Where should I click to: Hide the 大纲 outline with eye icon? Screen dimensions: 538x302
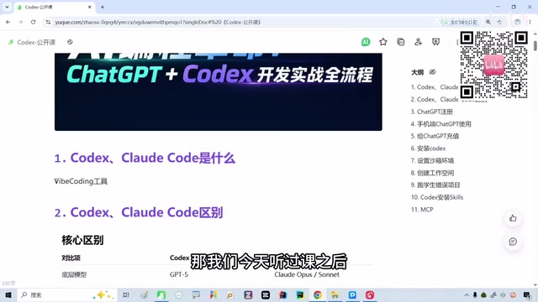tap(432, 72)
